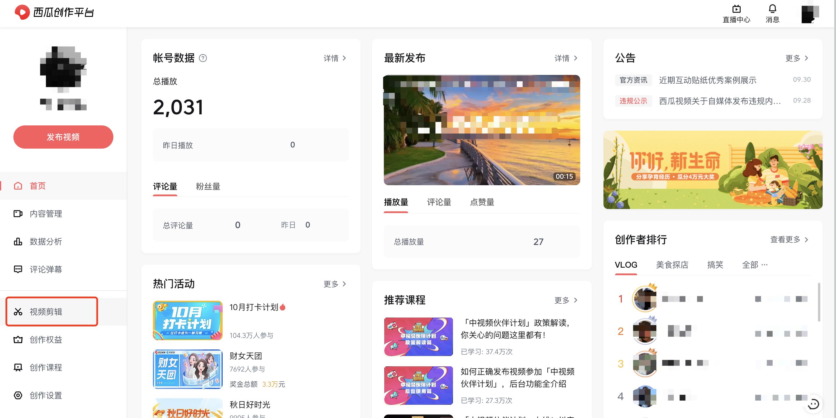Select the 首页 home icon in sidebar
The width and height of the screenshot is (836, 418).
(x=18, y=186)
